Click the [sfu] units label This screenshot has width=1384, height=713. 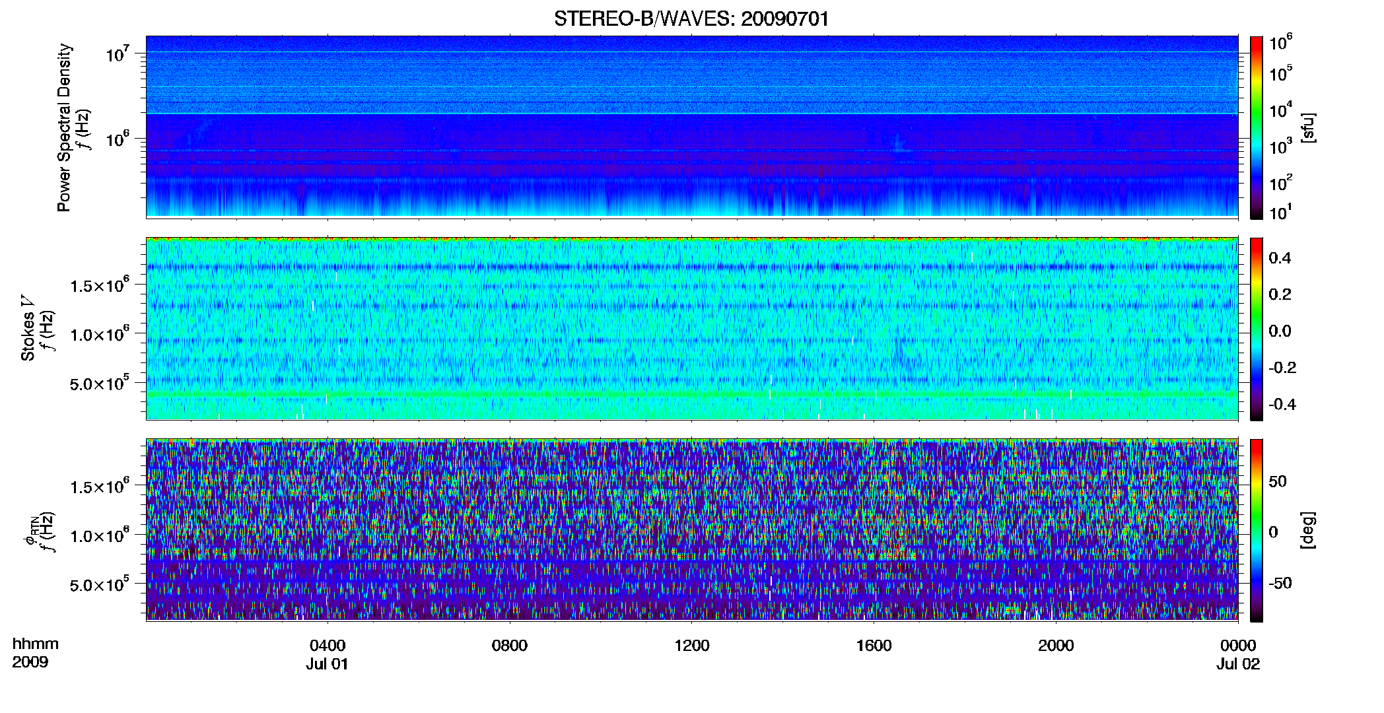point(1308,127)
